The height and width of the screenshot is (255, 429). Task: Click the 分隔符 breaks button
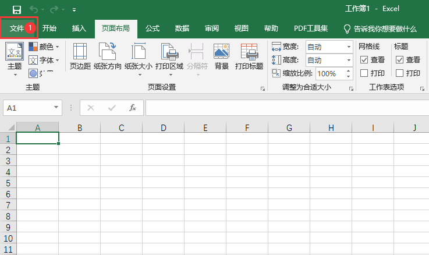(197, 59)
